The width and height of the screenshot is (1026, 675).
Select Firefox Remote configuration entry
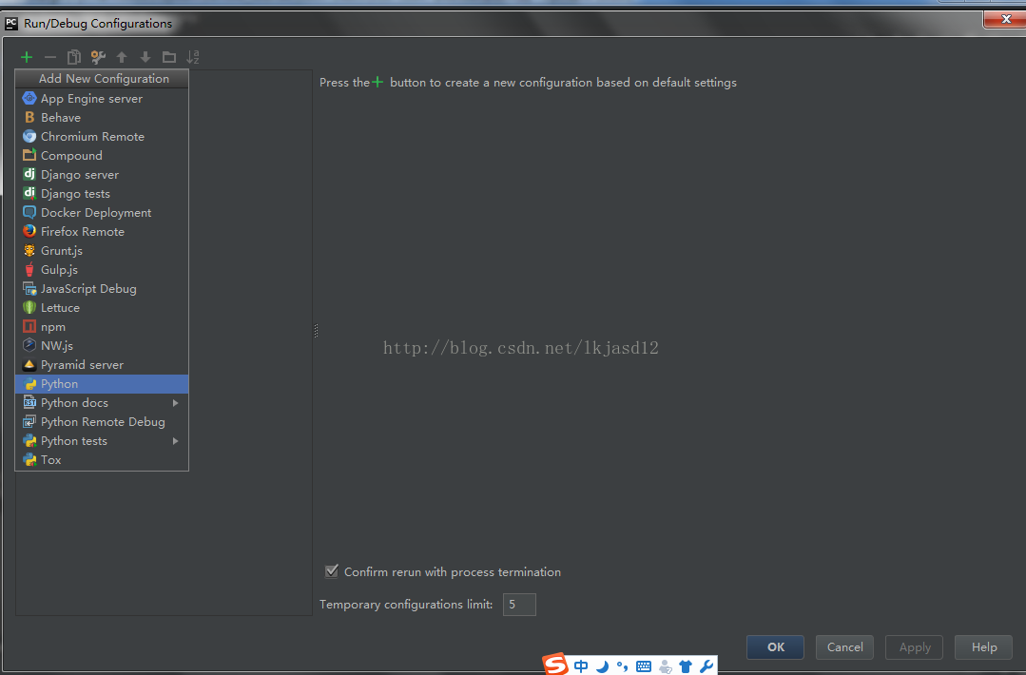tap(102, 232)
